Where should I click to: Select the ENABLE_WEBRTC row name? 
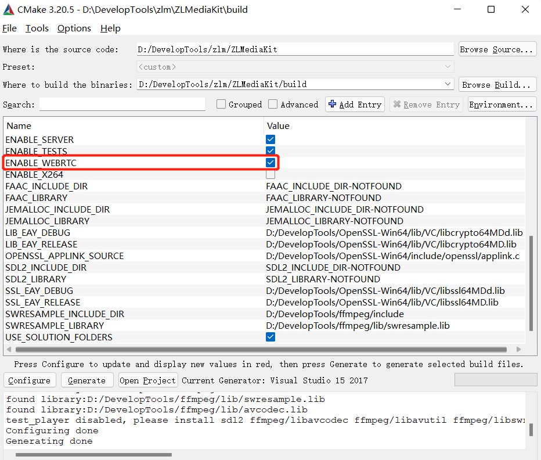(x=41, y=163)
